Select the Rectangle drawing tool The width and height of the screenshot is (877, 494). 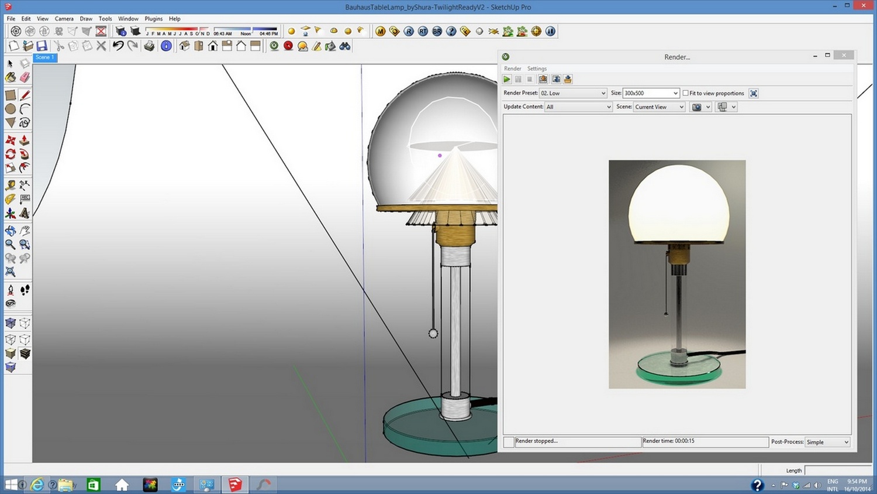[x=11, y=95]
